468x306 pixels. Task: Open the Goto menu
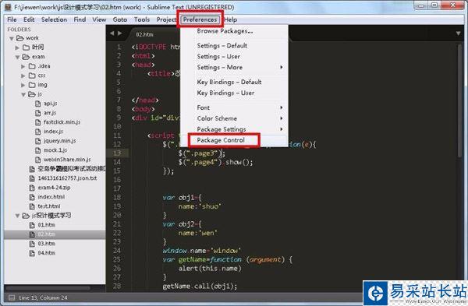click(120, 19)
